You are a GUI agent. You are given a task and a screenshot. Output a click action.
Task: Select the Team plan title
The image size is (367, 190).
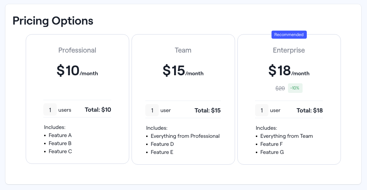pos(183,50)
